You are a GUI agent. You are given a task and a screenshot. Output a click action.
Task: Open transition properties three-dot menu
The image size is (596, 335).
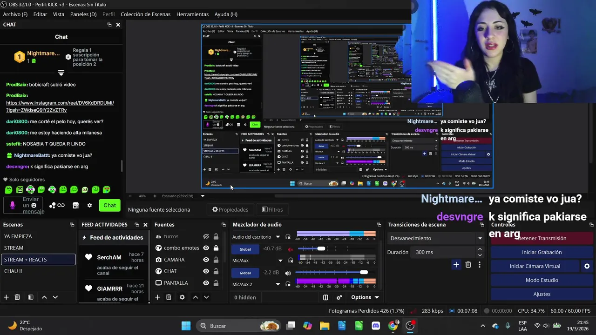pos(480,265)
